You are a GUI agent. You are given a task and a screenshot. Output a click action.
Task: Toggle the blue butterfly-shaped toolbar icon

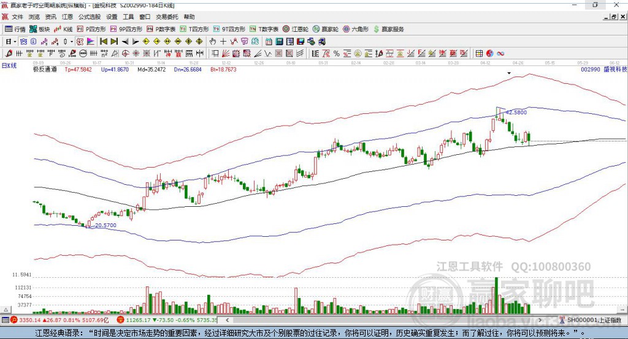[24, 42]
